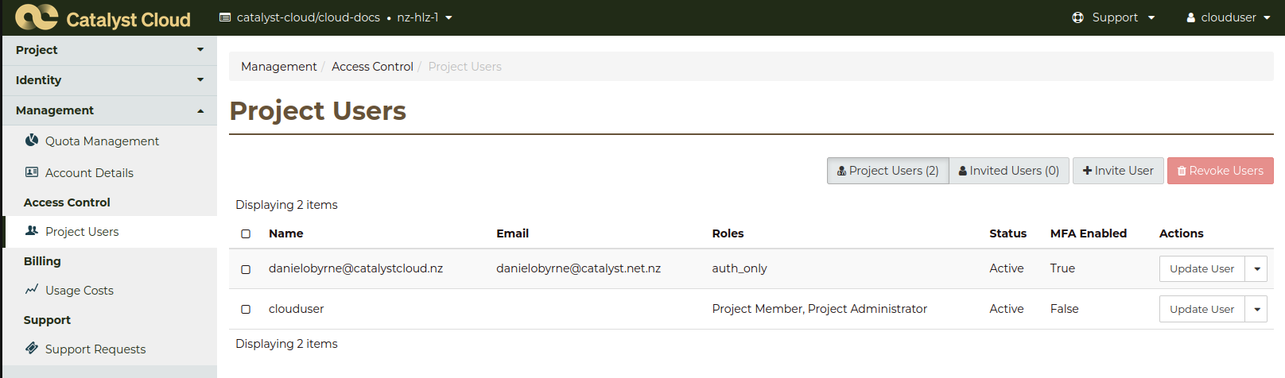
Task: Click the Revoke Users button
Action: tap(1221, 171)
